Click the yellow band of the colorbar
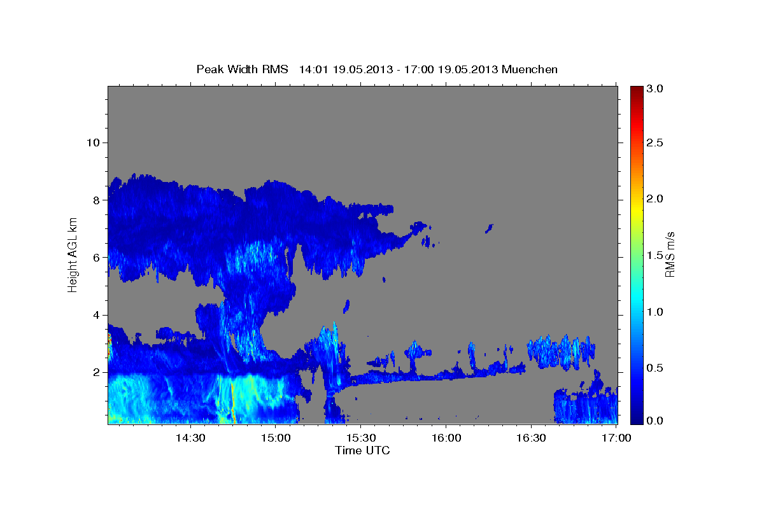 coord(636,210)
